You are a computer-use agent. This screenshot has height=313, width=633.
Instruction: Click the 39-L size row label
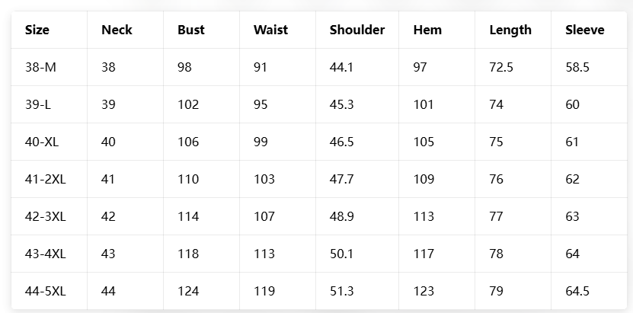click(x=38, y=105)
